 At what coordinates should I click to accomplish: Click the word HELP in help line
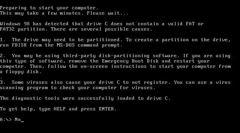[x=60, y=109]
